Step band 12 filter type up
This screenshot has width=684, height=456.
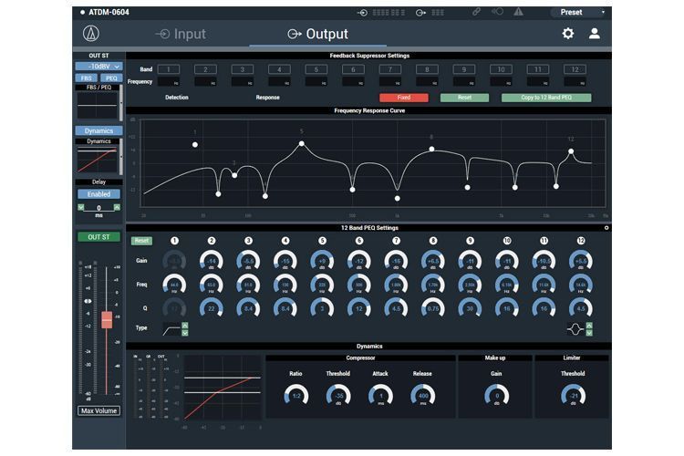[x=589, y=326]
